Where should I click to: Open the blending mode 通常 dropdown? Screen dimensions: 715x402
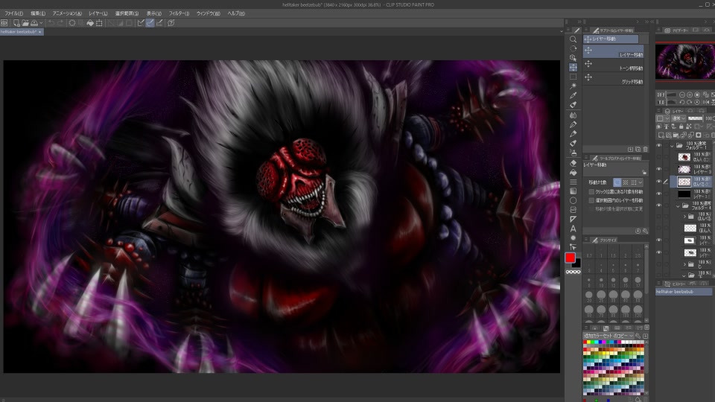pyautogui.click(x=679, y=118)
